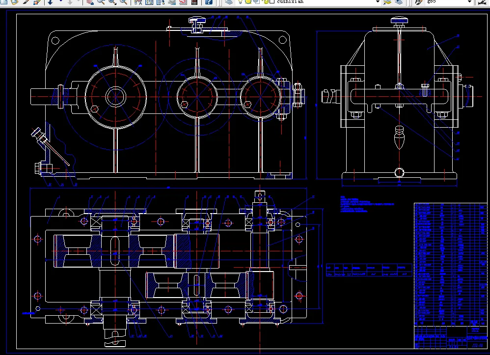Image resolution: width=490 pixels, height=355 pixels.
Task: Open Help with the question mark icon
Action: [209, 2]
